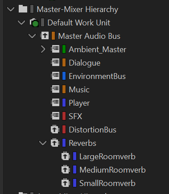Select the Master-Mixer Hierarchy label

coord(78,9)
